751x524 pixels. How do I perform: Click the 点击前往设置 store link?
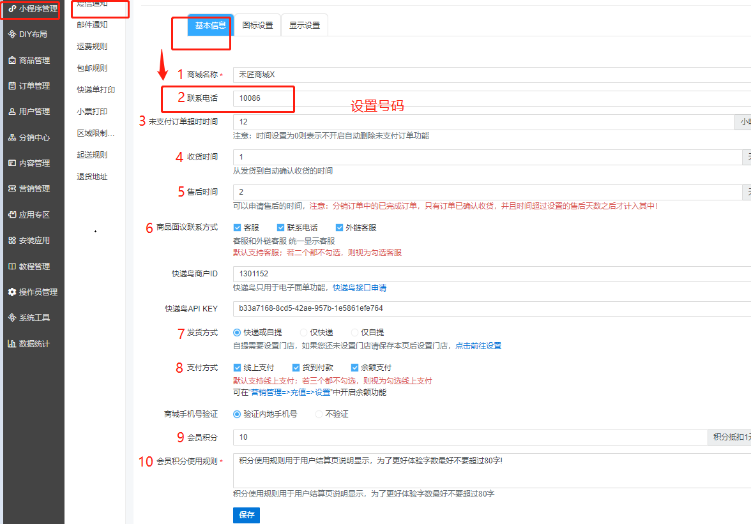point(478,346)
